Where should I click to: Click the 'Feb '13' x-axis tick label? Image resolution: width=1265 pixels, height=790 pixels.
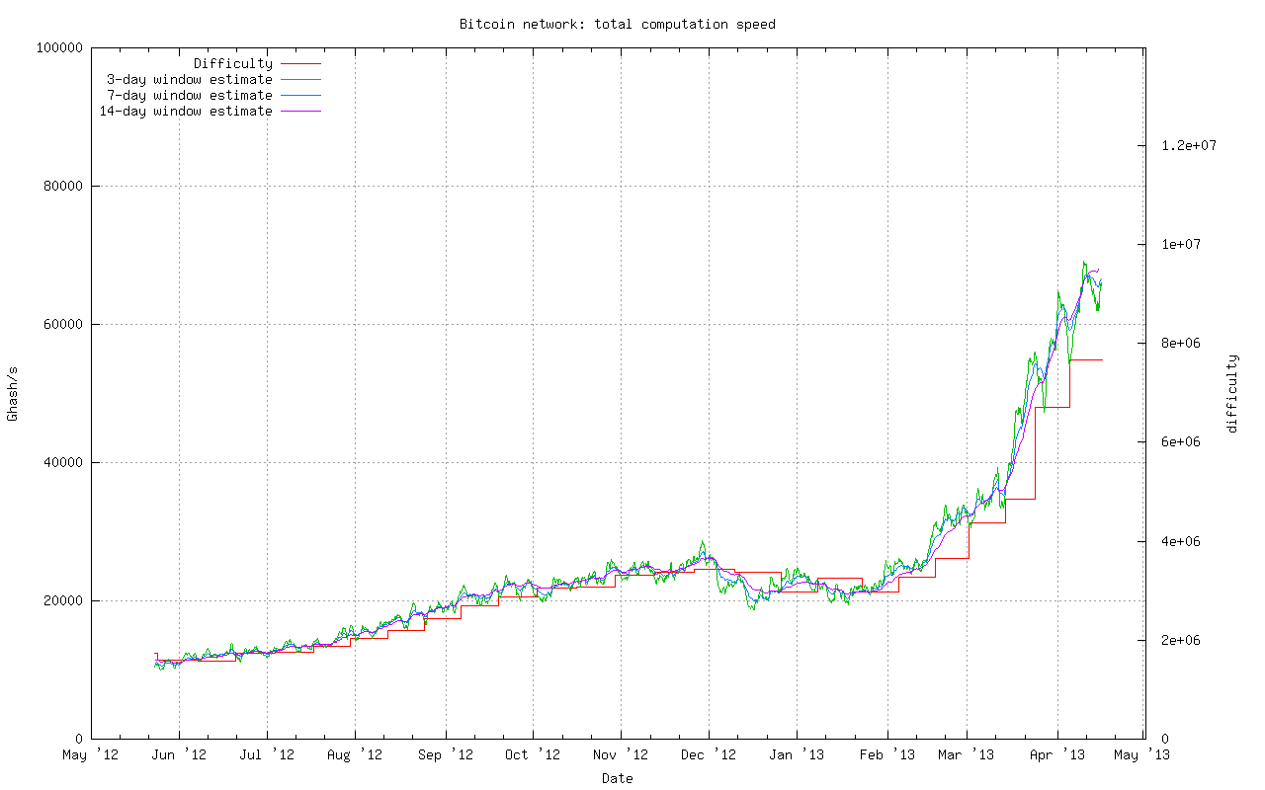[x=886, y=755]
